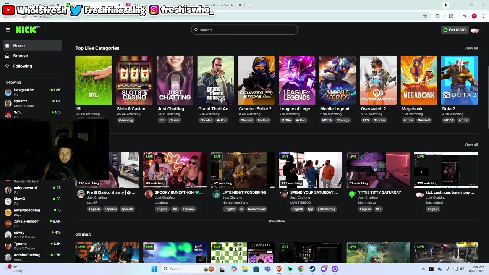Open the HarmoniousYuriy streamer avatar
The width and height of the screenshot is (489, 275).
pos(216,194)
